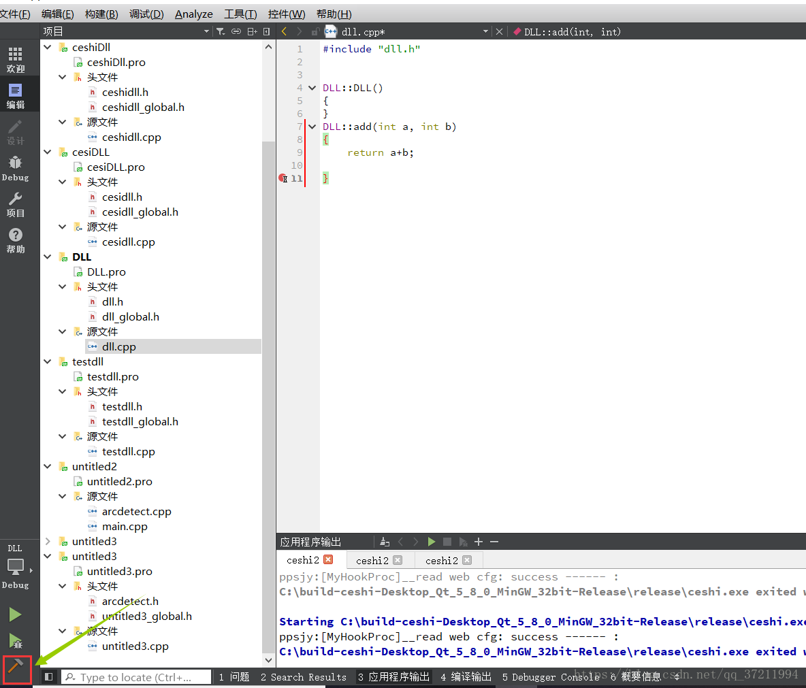Open the dll.cpp* document dropdown
Screen dimensions: 806x688
(485, 31)
